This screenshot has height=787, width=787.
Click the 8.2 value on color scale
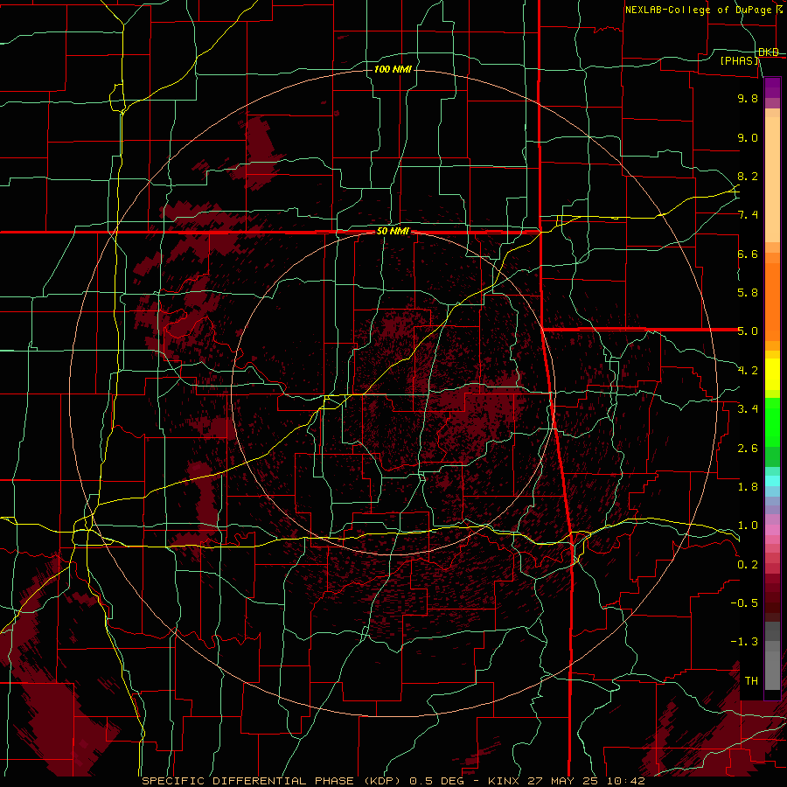coord(748,176)
